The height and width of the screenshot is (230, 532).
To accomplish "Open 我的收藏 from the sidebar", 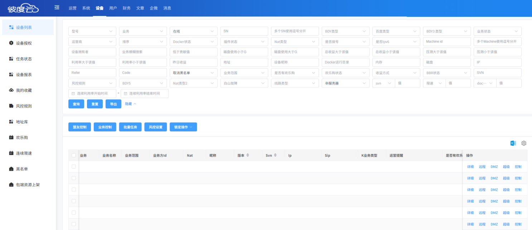I will [24, 90].
